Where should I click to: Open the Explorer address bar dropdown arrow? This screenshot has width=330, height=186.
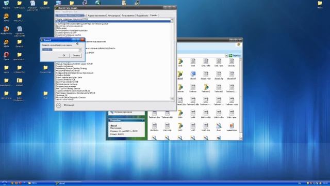tap(226, 55)
